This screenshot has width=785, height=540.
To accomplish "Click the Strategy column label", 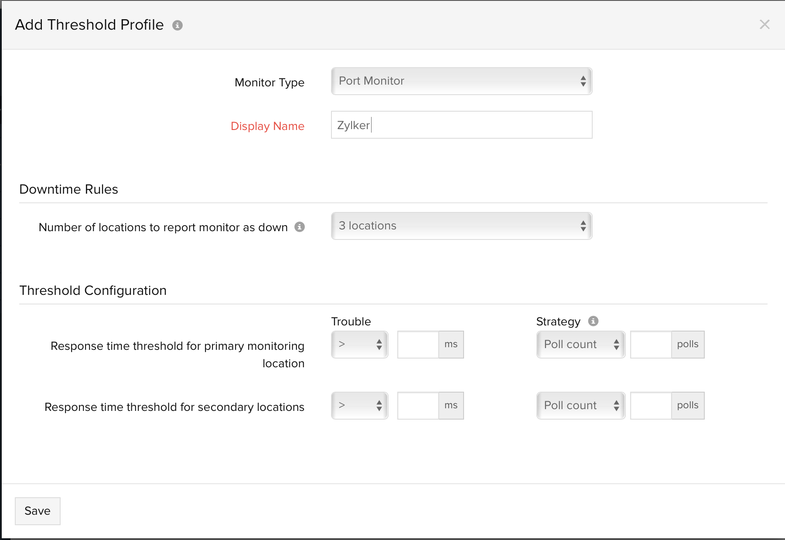I will [x=558, y=321].
